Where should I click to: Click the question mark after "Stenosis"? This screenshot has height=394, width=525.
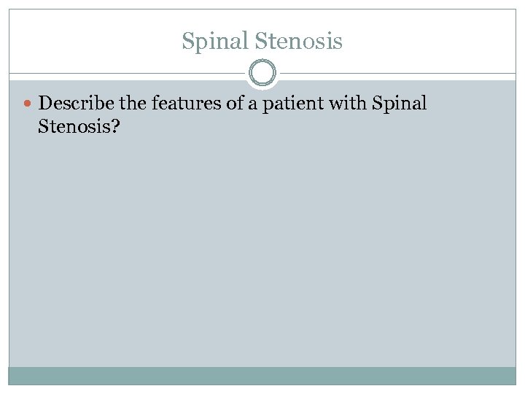tap(115, 128)
